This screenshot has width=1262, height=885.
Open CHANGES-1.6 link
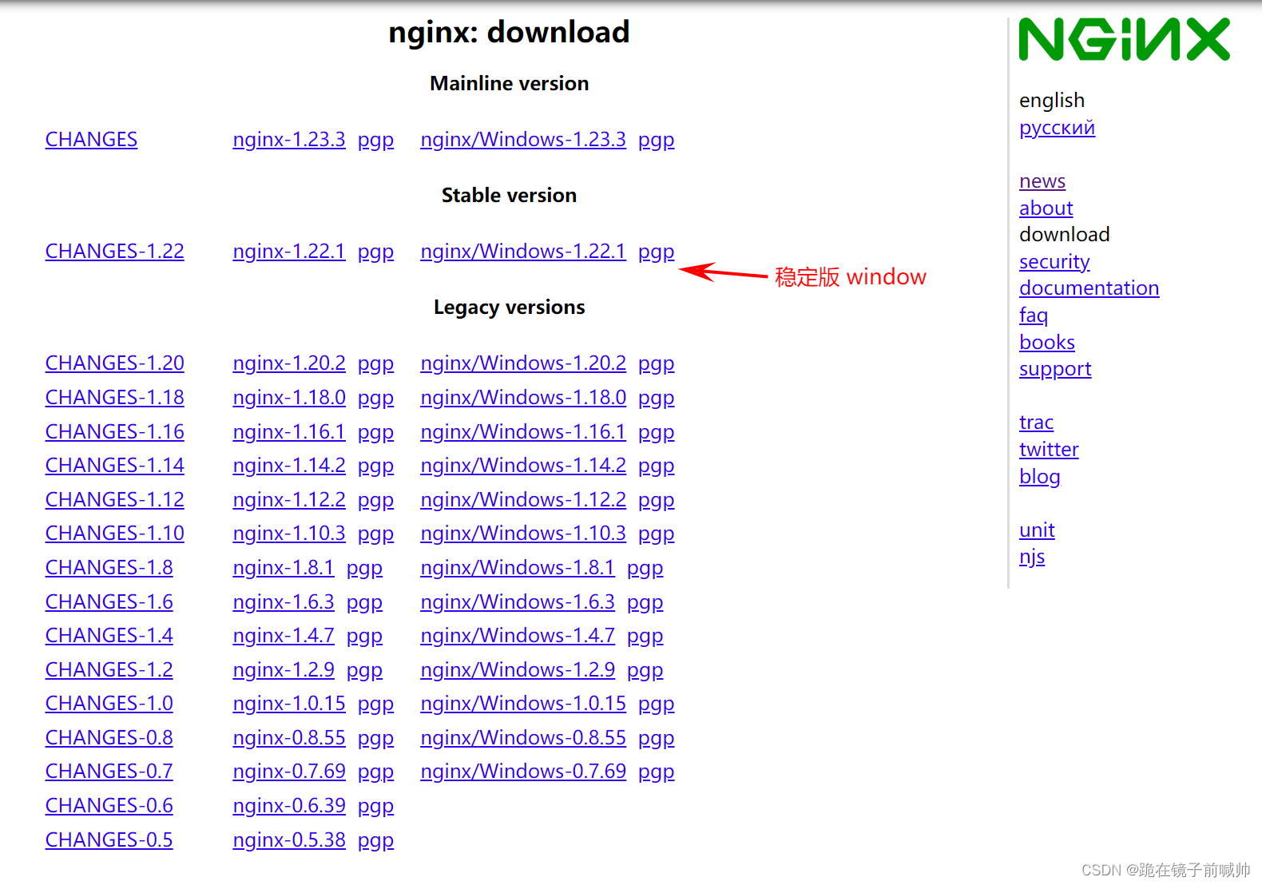coord(109,602)
